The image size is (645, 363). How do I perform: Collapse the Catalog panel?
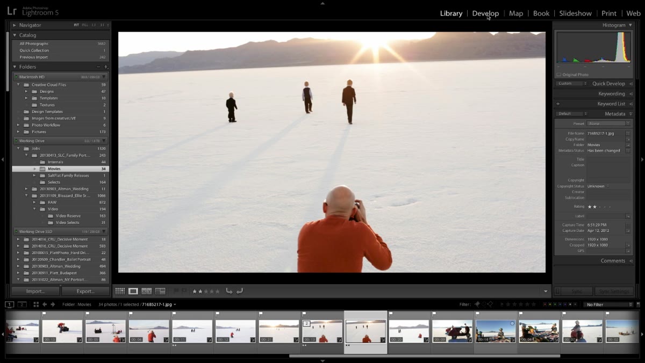tap(15, 35)
